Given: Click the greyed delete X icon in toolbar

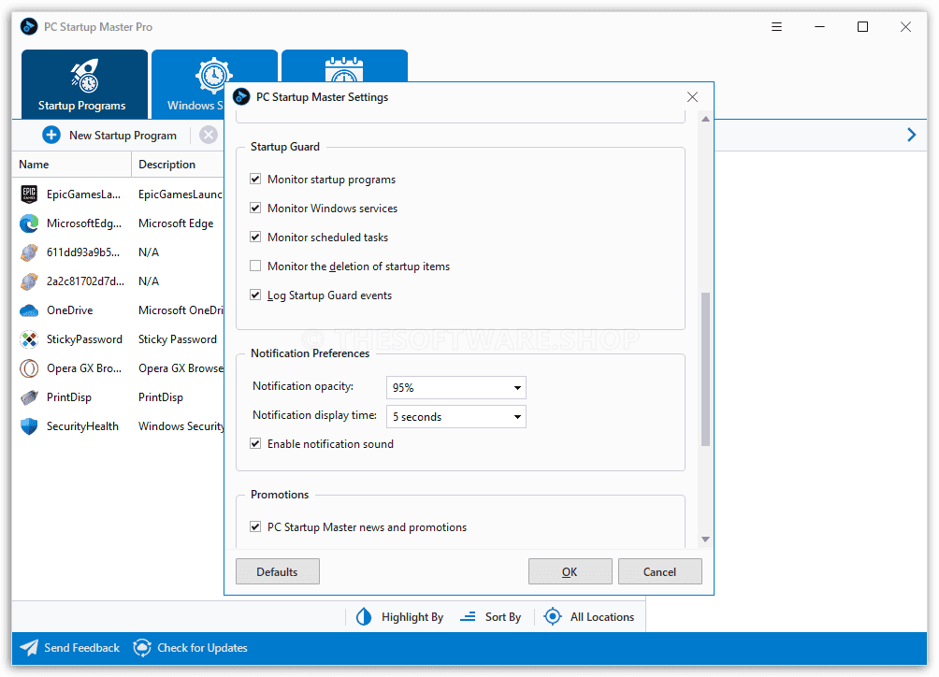Looking at the screenshot, I should [209, 136].
